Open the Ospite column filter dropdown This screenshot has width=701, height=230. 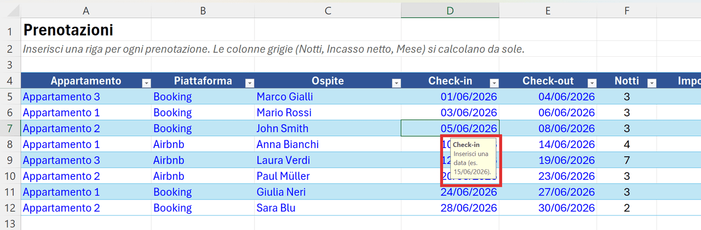point(397,83)
